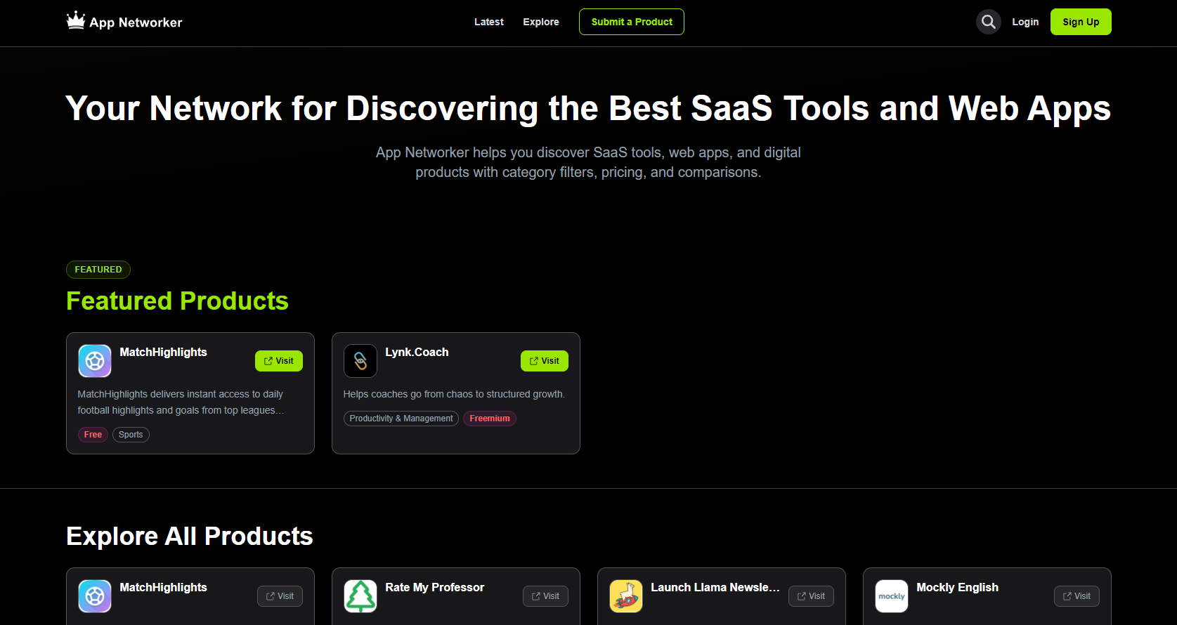The image size is (1177, 625).
Task: Visit Lynk.Coach via green Visit button
Action: tap(545, 361)
